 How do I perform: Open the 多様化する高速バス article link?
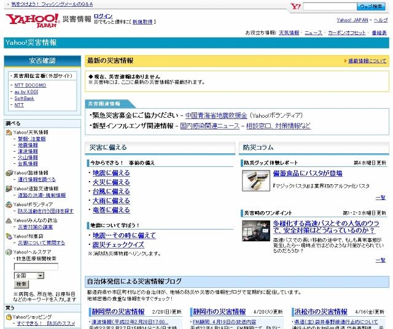pyautogui.click(x=326, y=227)
